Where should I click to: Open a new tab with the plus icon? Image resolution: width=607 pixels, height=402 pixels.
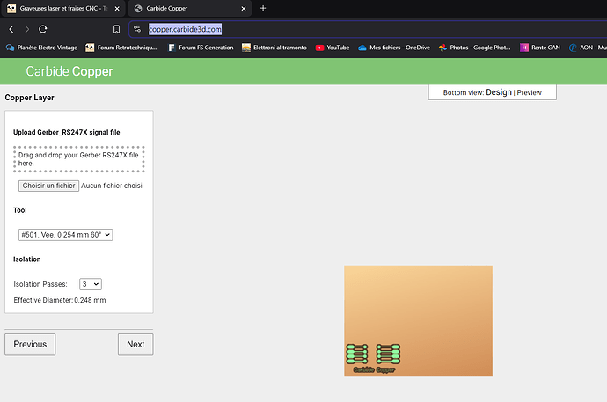point(263,8)
